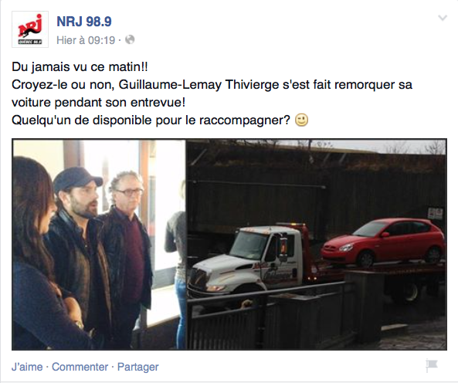
Task: Like the post with J'aime
Action: pyautogui.click(x=27, y=367)
